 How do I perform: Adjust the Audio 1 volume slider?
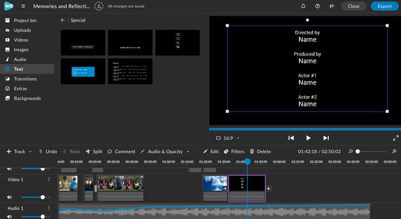[x=43, y=217]
